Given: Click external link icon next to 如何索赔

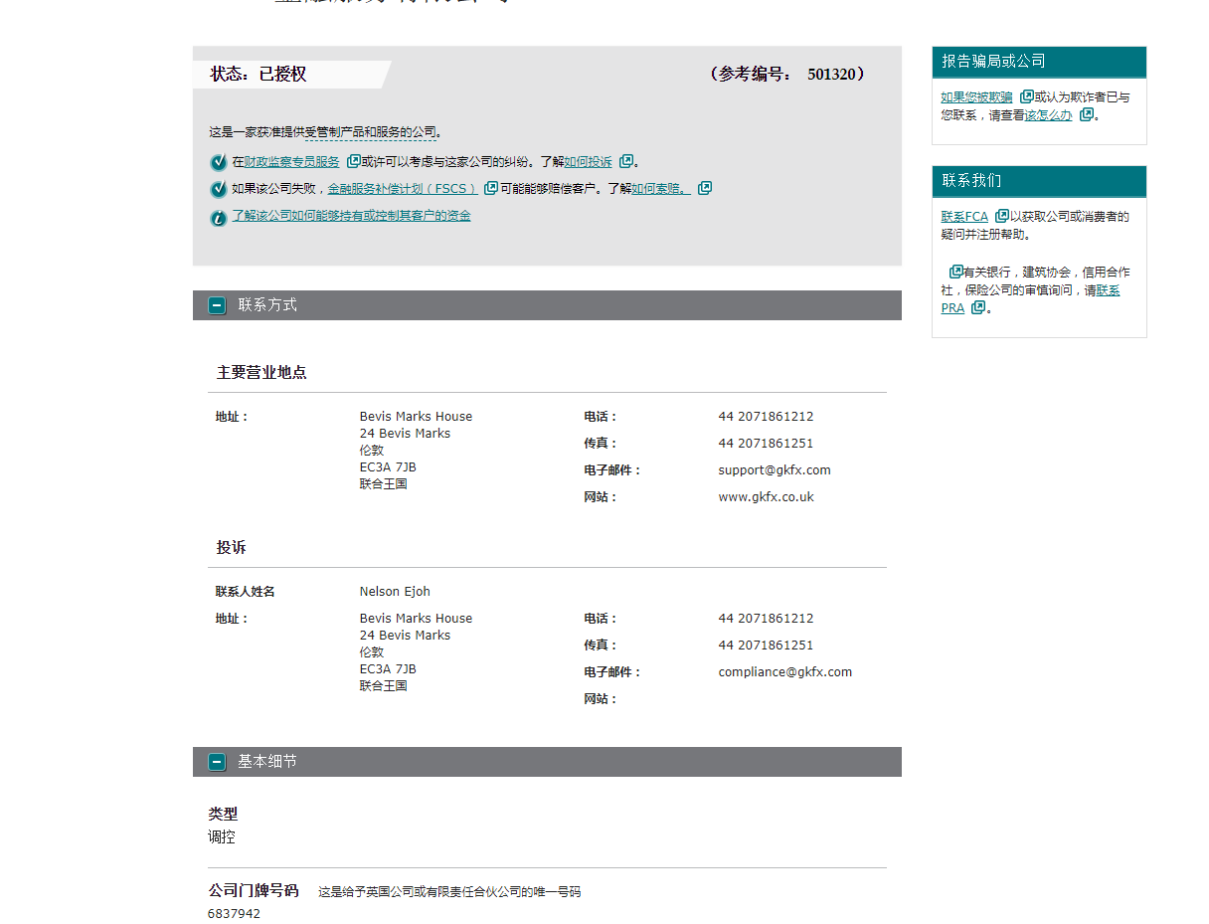Looking at the screenshot, I should point(705,188).
